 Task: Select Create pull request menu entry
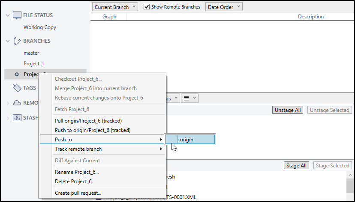click(78, 193)
